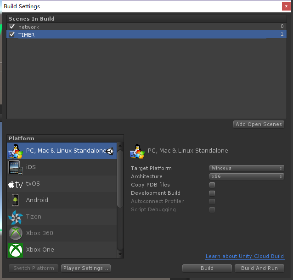Click platform list scroll up arrow

tap(120, 145)
